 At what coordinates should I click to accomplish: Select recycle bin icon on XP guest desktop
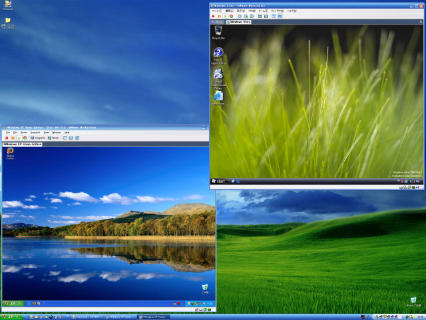pos(205,289)
